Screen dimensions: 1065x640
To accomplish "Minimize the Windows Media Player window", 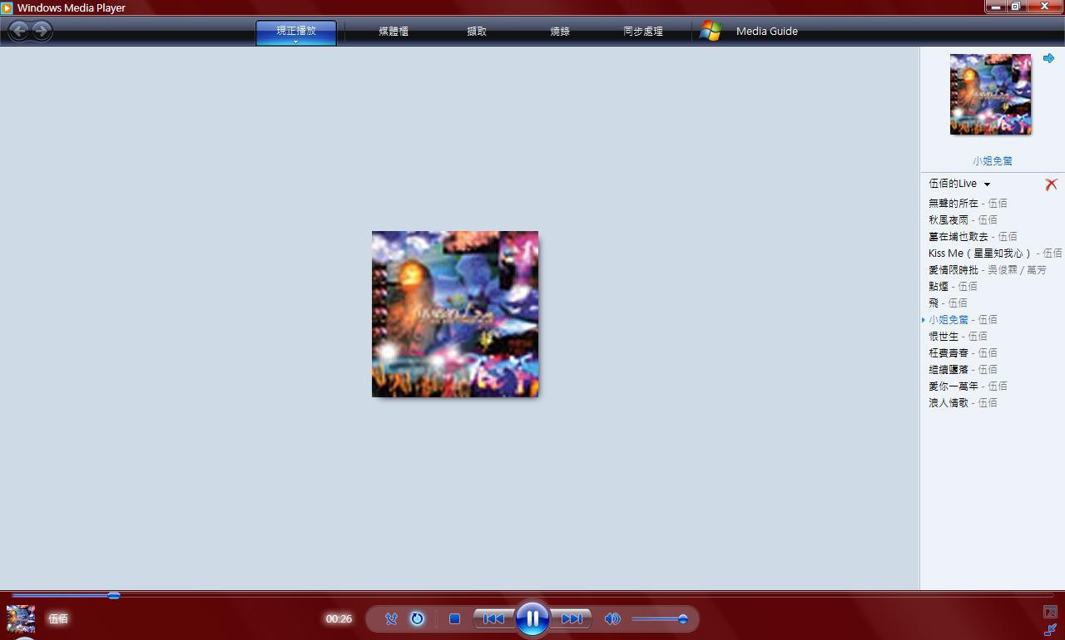I will coord(996,7).
